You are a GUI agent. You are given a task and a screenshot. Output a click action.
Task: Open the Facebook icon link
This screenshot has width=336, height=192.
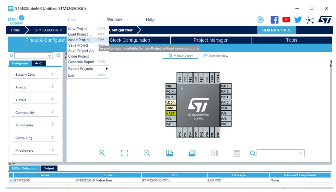(x=275, y=20)
